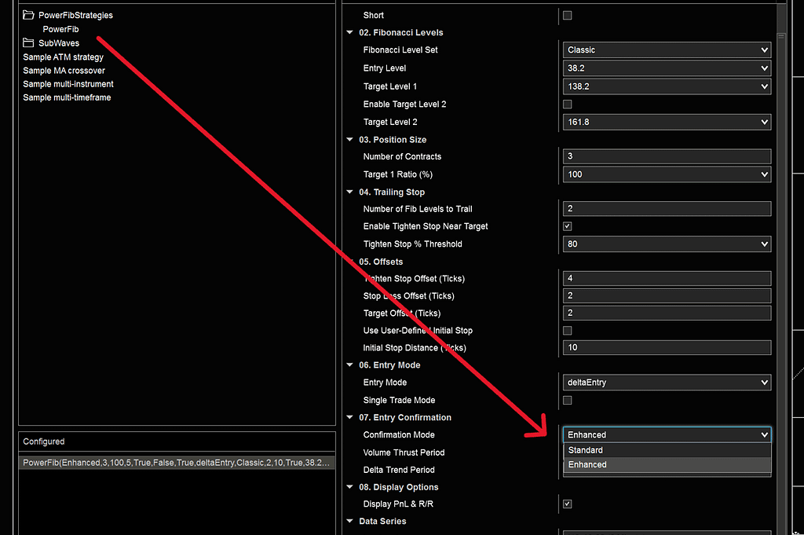Select the PowerFib strategy
The width and height of the screenshot is (804, 535).
60,28
